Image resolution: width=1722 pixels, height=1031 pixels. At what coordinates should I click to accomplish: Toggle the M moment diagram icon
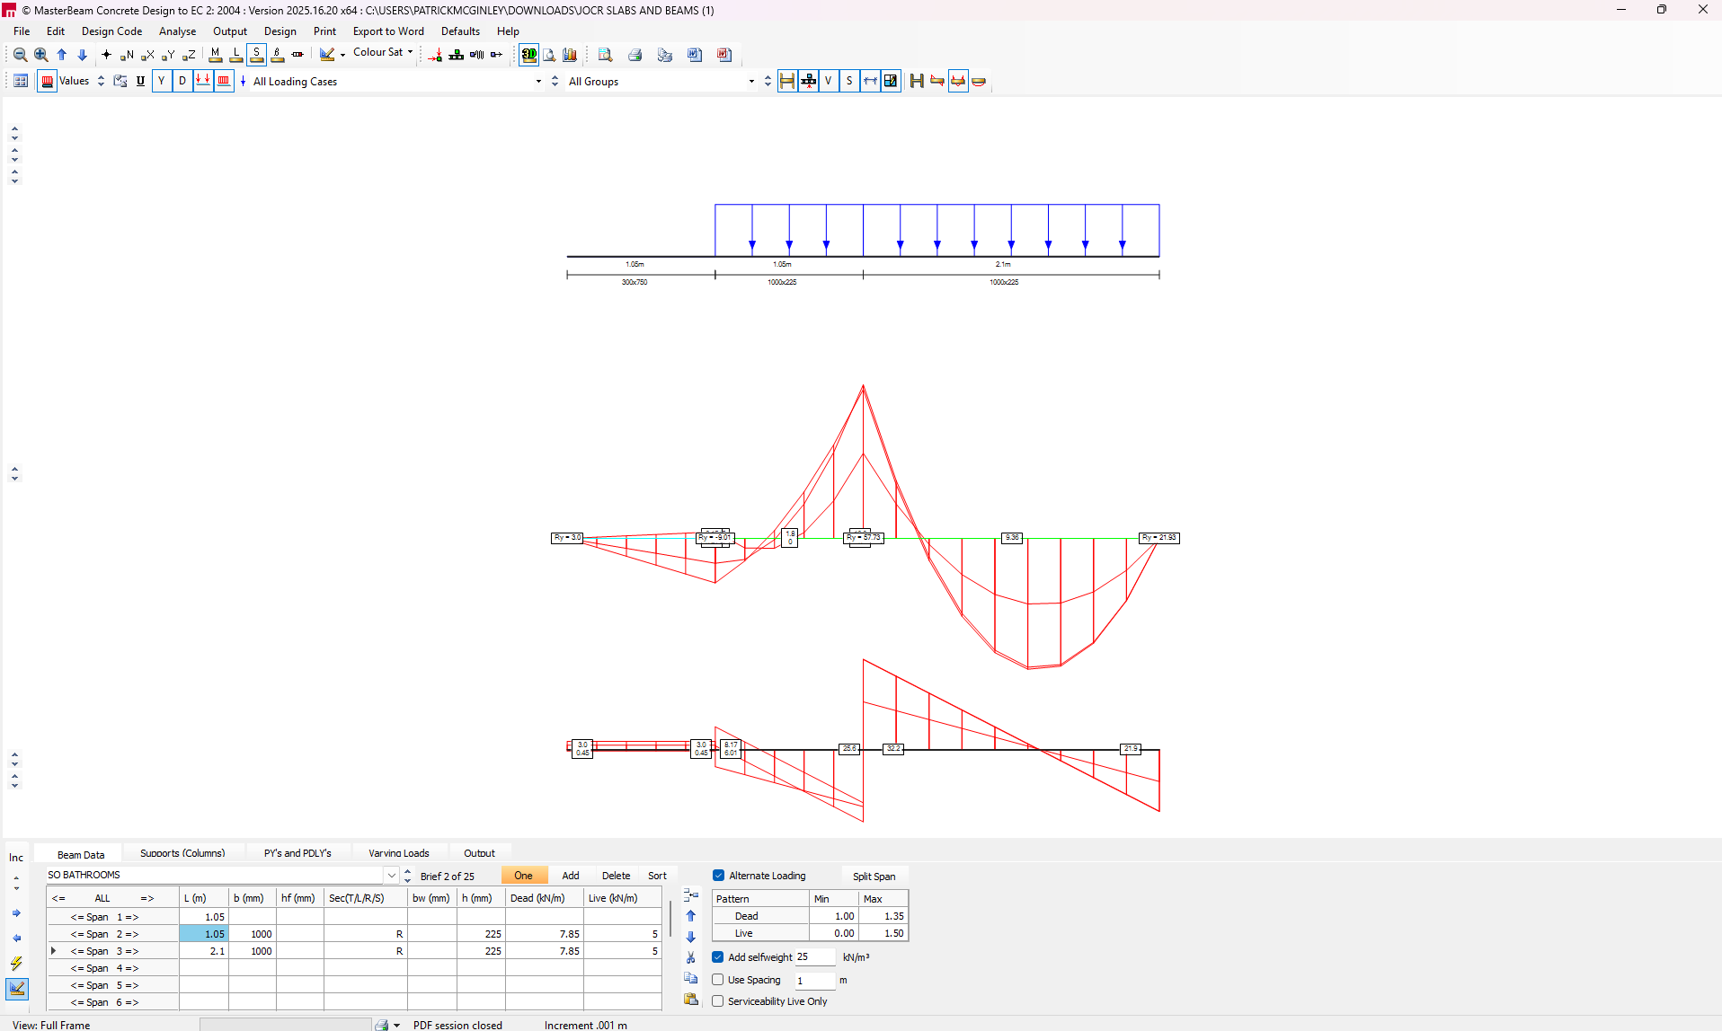pyautogui.click(x=215, y=55)
